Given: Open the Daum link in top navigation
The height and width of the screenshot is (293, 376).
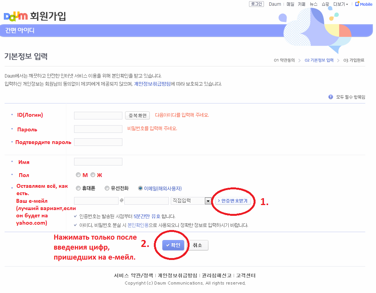Looking at the screenshot, I should 275,4.
